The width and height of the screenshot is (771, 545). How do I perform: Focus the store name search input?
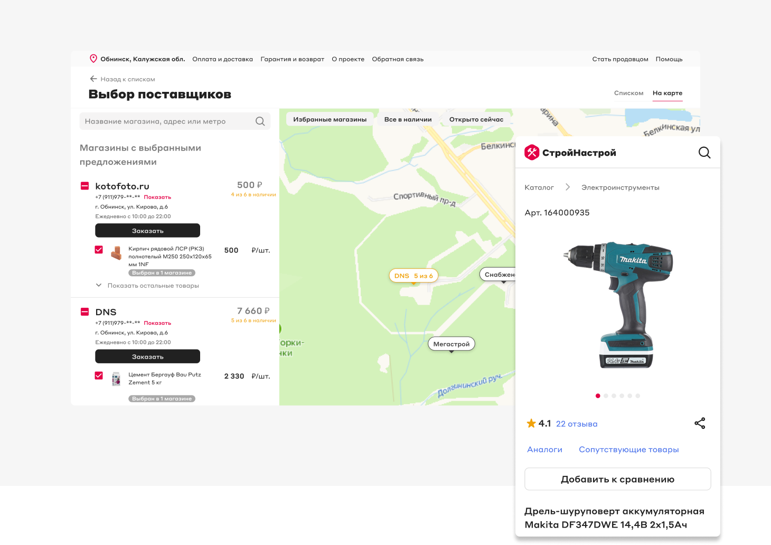(175, 121)
